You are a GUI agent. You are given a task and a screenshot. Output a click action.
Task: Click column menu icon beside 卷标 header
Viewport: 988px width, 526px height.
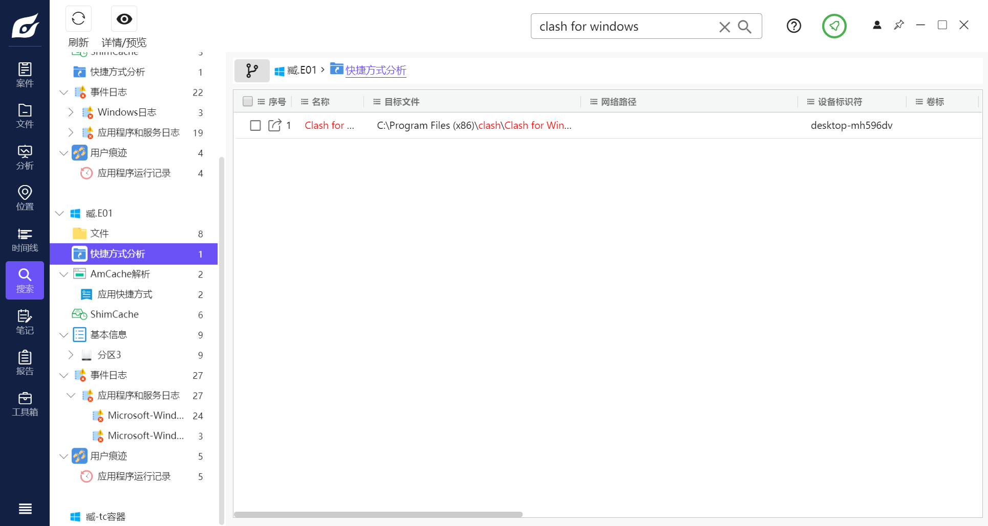point(919,102)
